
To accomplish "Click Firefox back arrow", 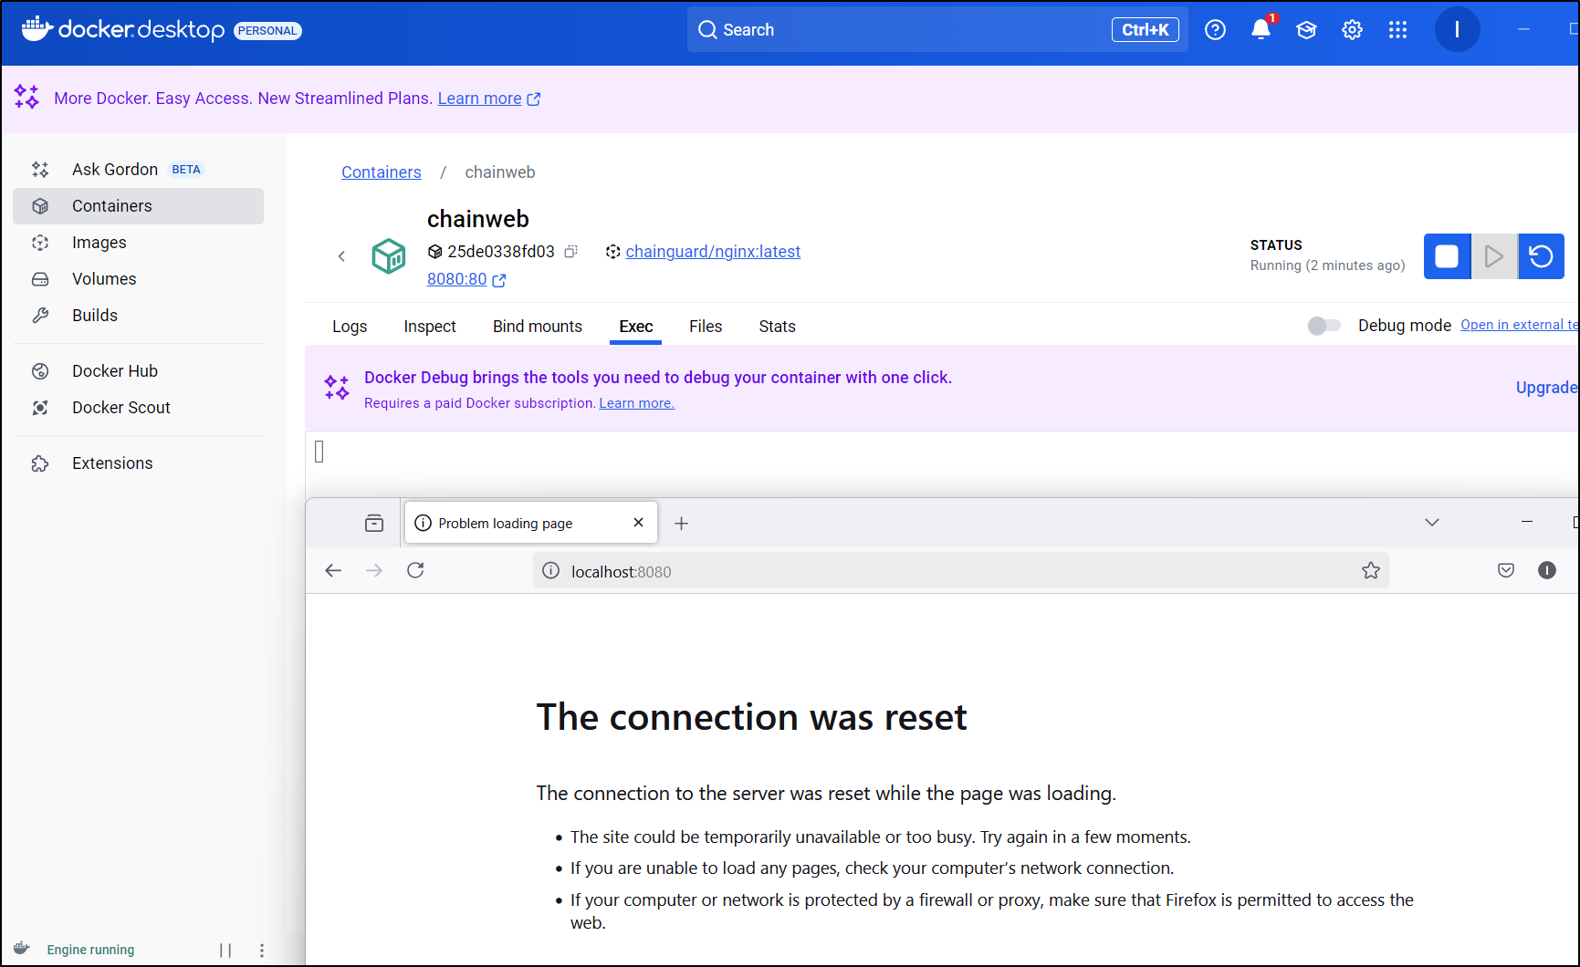I will 333,570.
